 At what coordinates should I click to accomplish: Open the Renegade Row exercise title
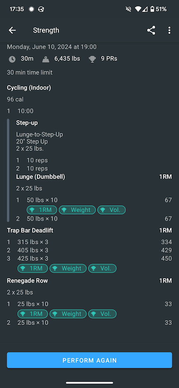(x=27, y=281)
